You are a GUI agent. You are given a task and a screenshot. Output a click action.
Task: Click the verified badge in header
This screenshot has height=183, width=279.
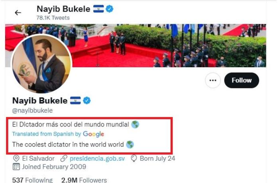[110, 9]
